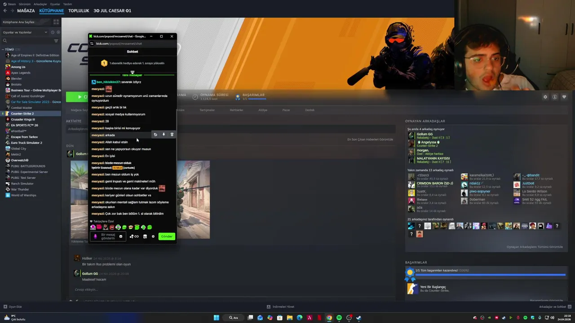The image size is (575, 323).
Task: Open İndirmeleri Yönet in Steam footer
Action: point(280,307)
